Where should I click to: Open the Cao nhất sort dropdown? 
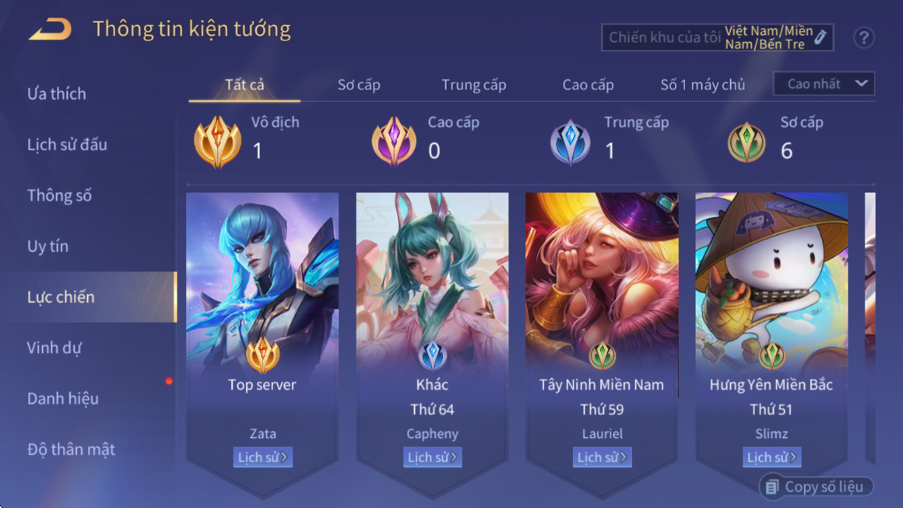click(824, 84)
